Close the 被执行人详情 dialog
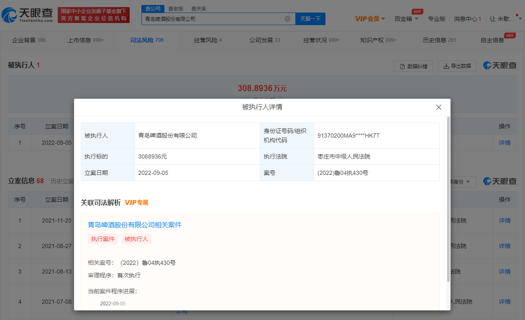Viewport: 525px width, 320px height. click(x=439, y=107)
